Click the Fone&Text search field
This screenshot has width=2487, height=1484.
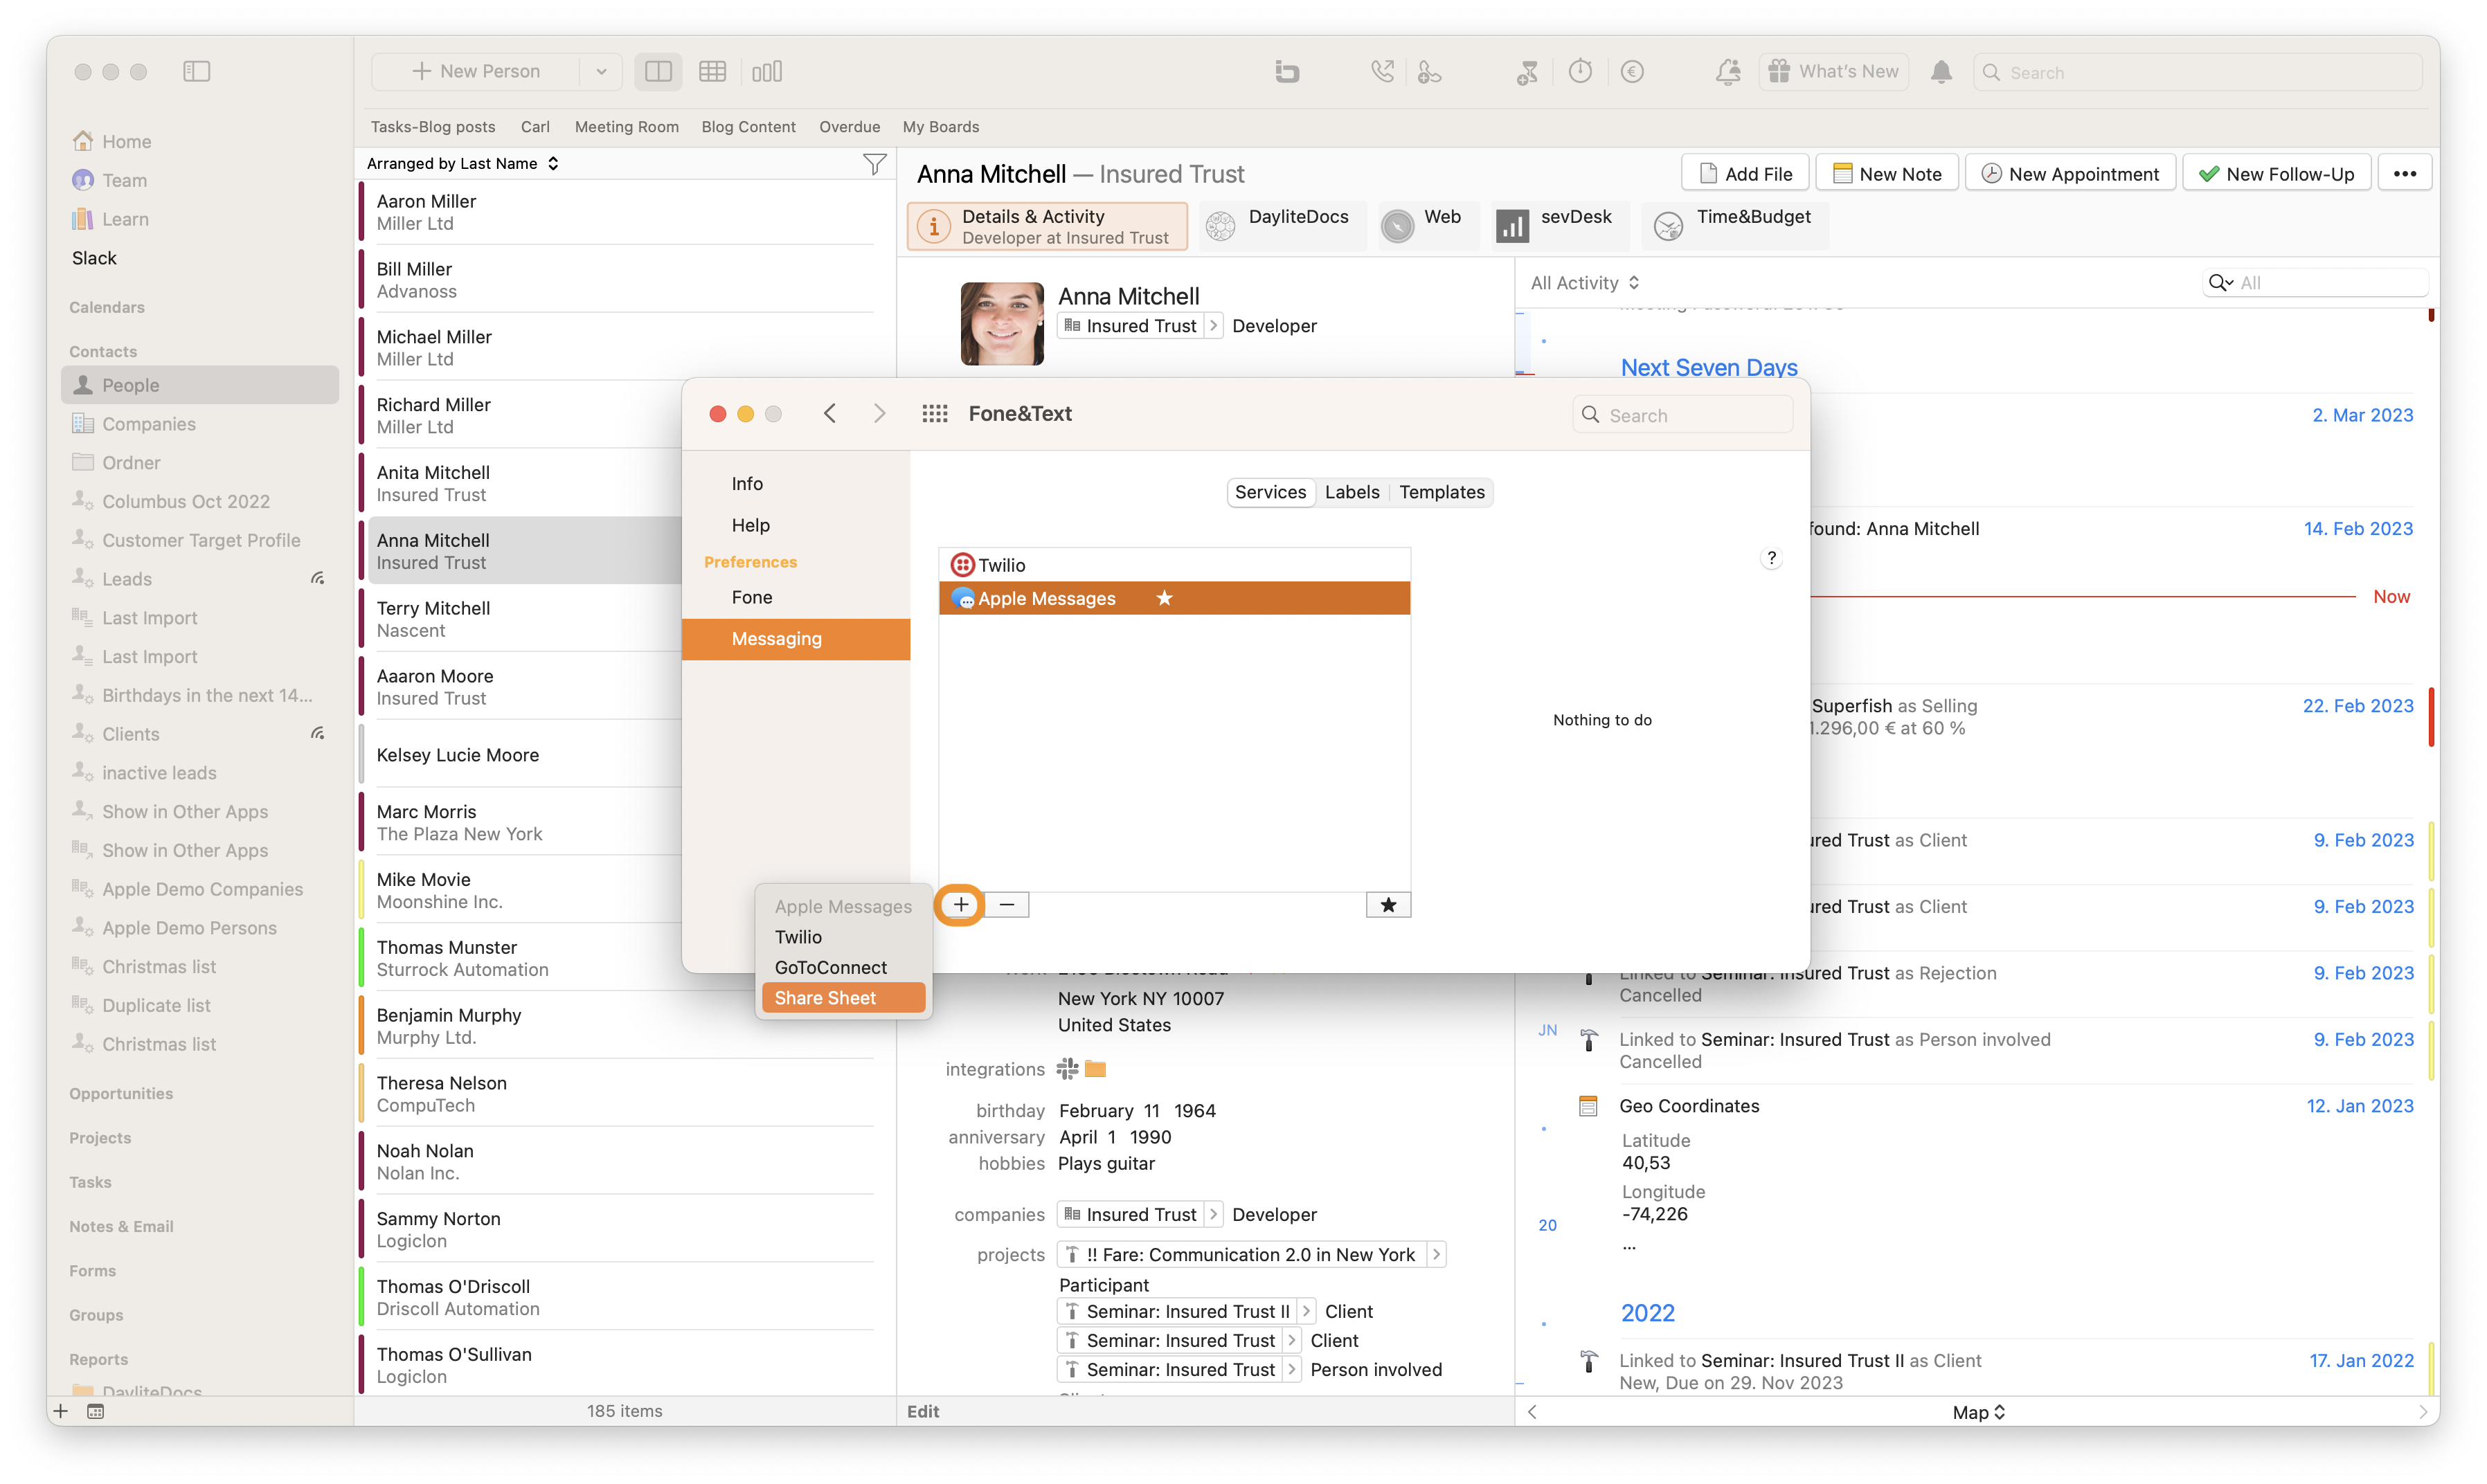(1682, 415)
